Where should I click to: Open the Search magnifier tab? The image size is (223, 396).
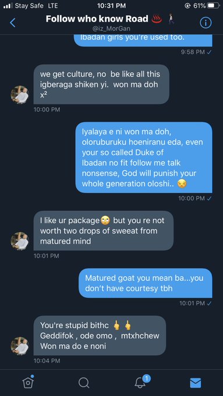[x=84, y=383]
